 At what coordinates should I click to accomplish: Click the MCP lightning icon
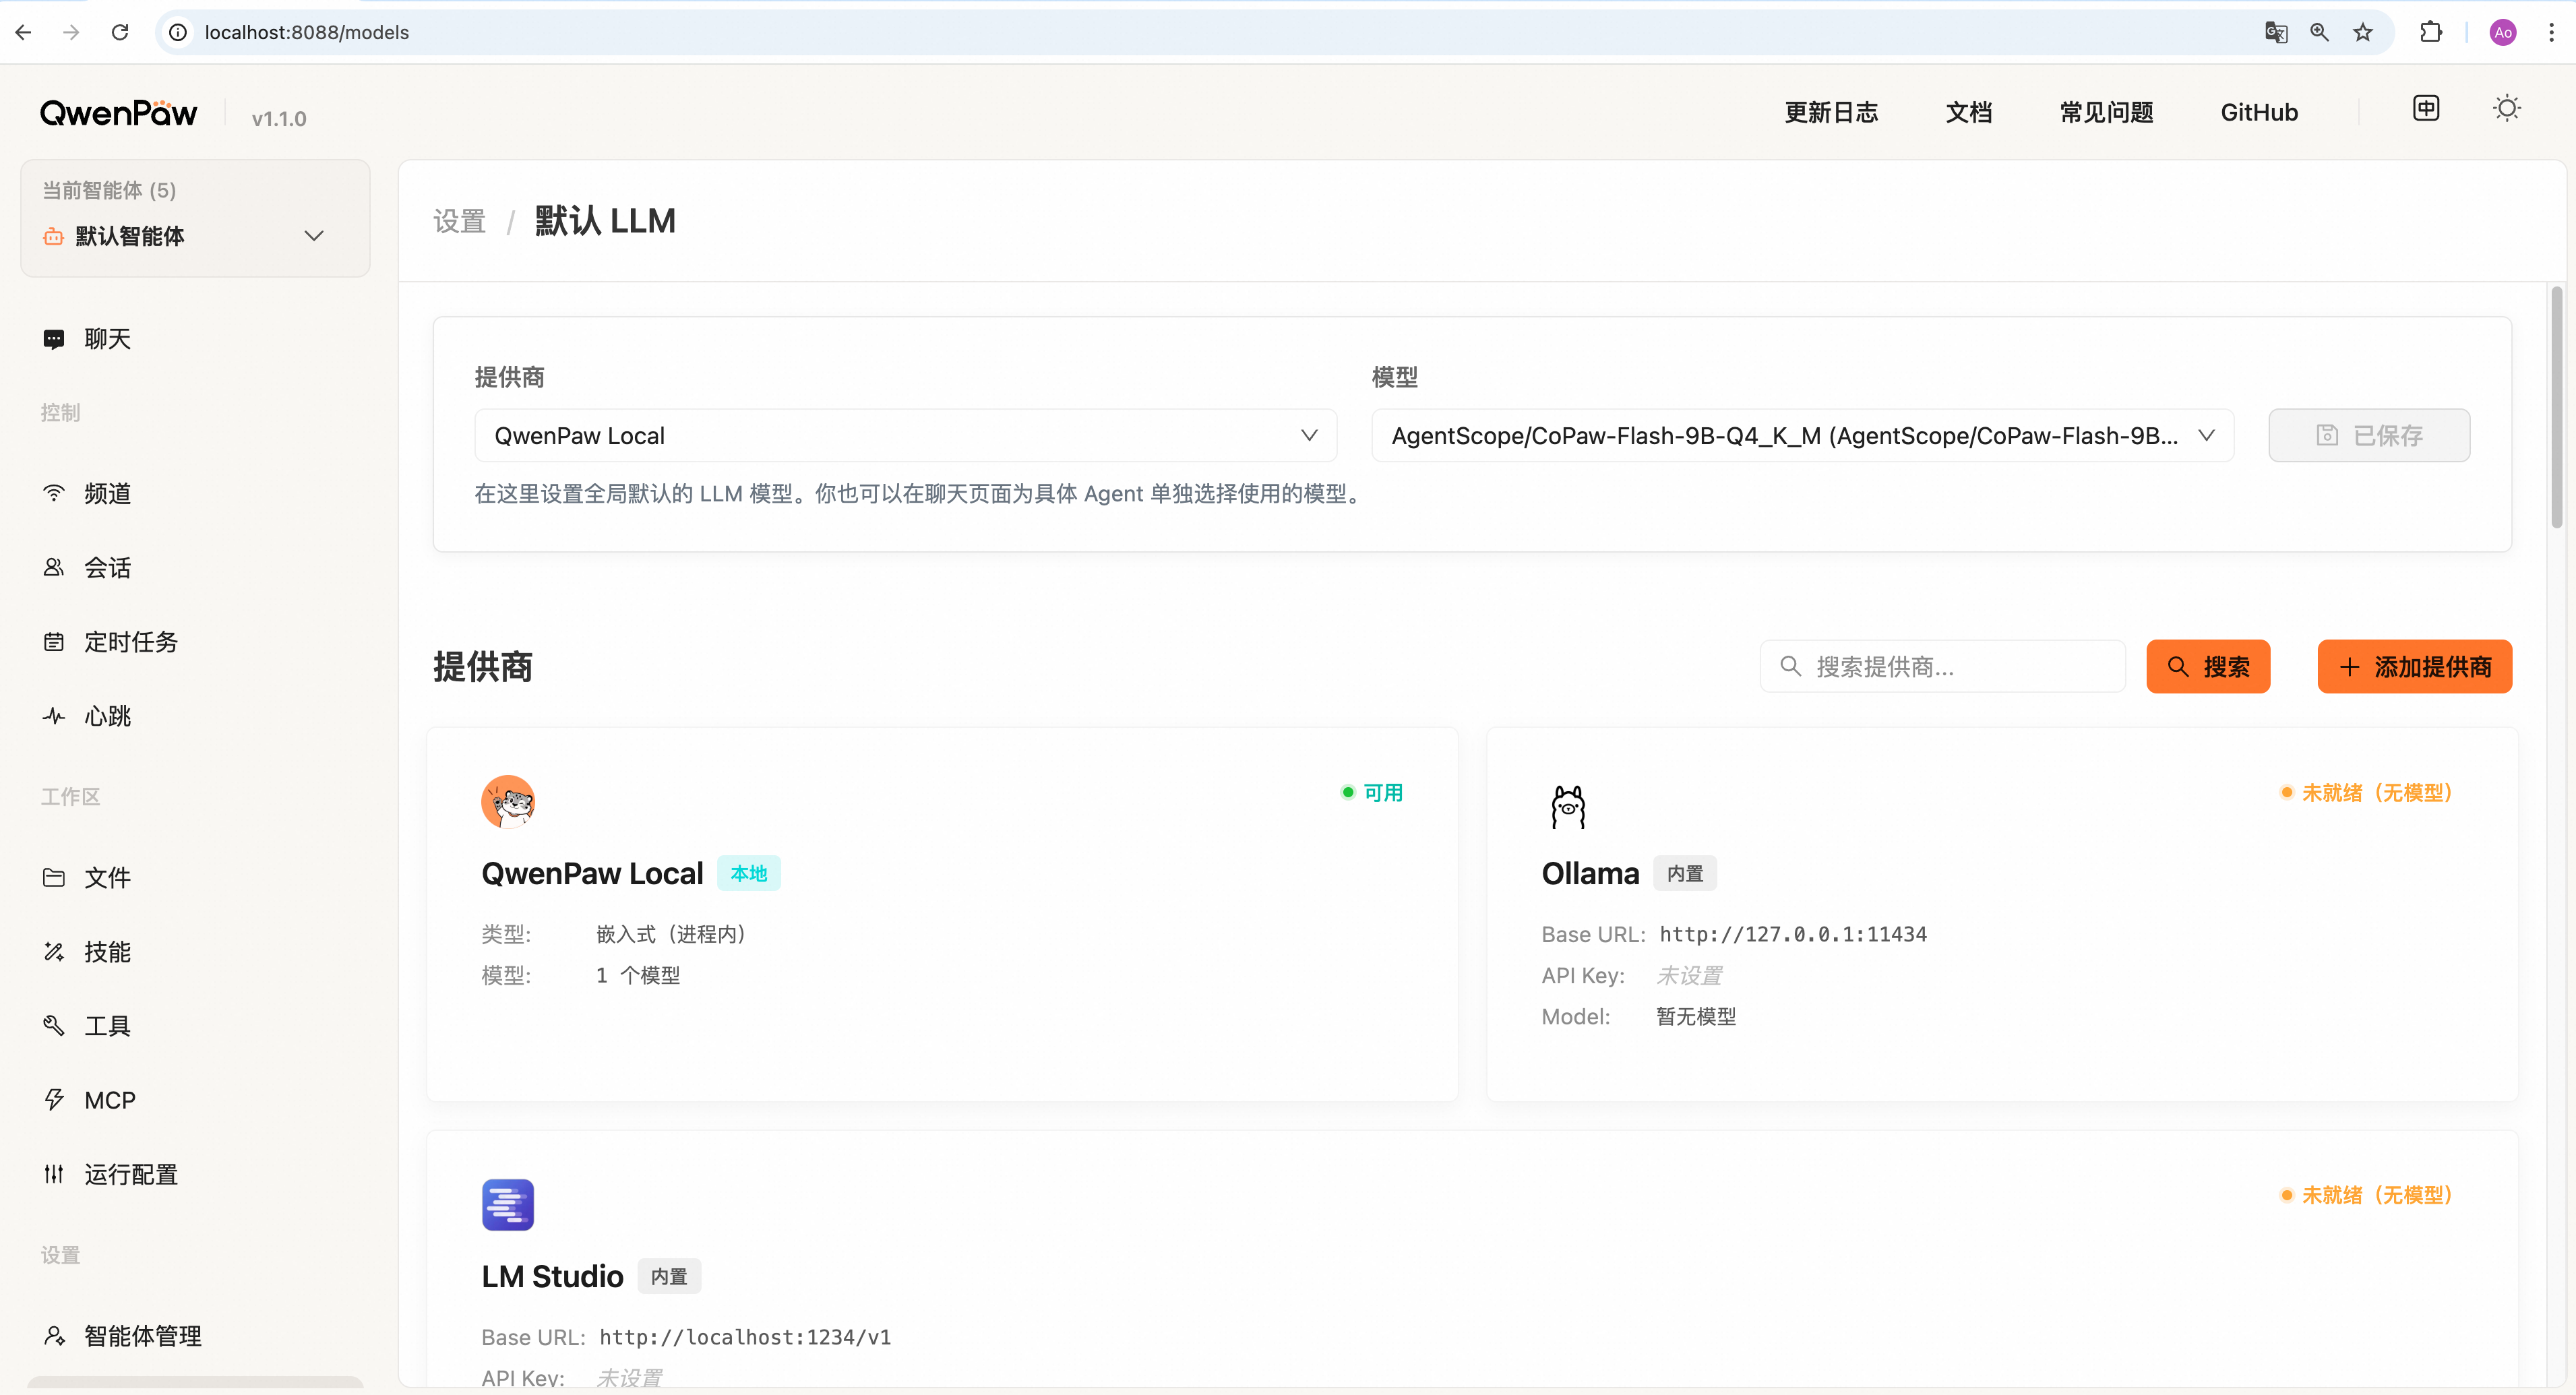[x=54, y=1100]
